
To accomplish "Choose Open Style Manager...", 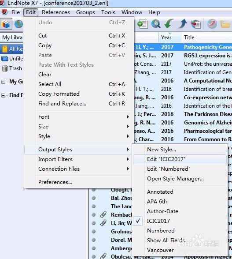I will 180,179.
